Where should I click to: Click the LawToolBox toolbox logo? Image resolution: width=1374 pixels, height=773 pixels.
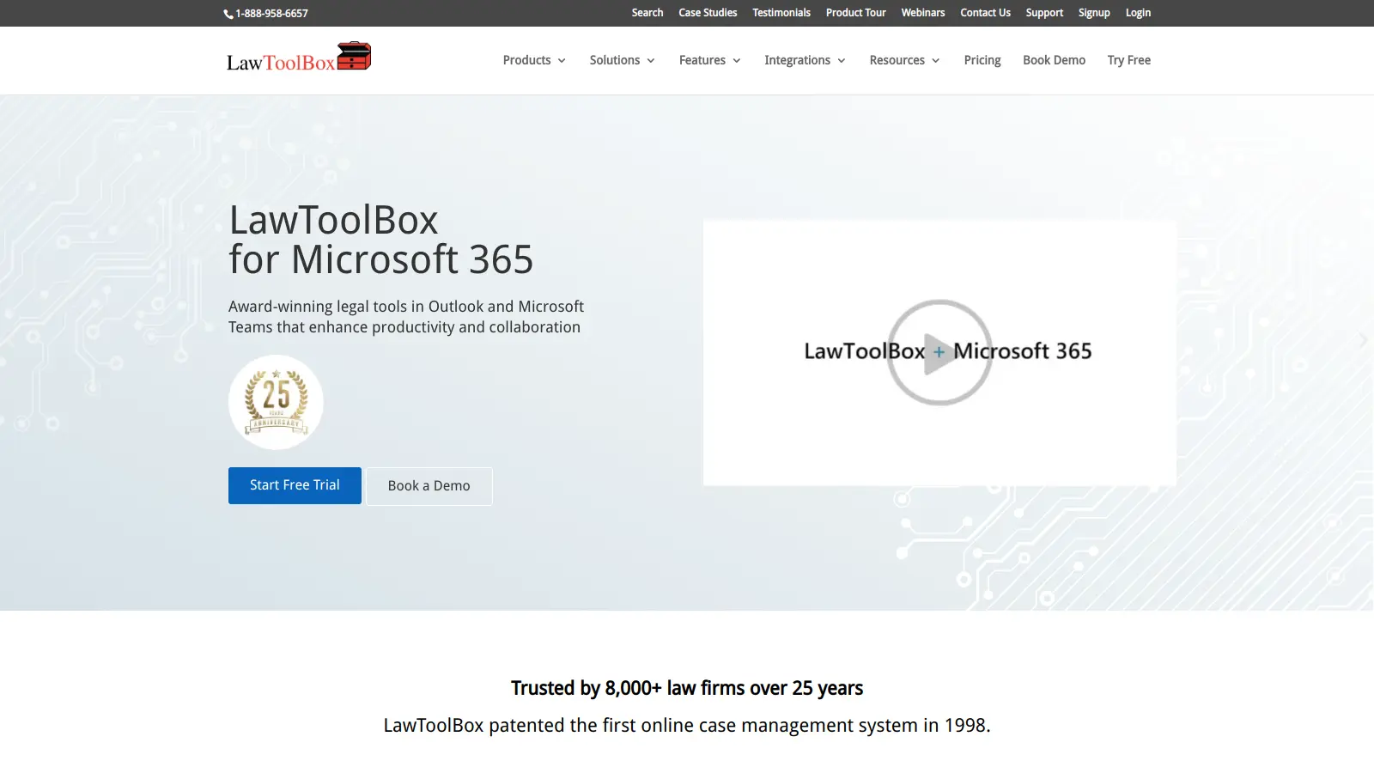(x=353, y=57)
